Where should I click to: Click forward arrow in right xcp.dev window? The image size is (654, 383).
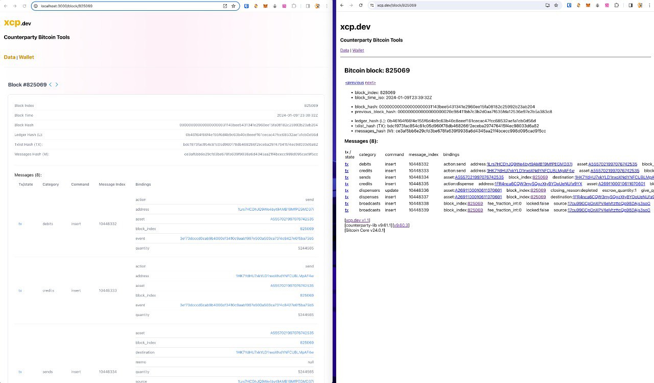tap(351, 5)
